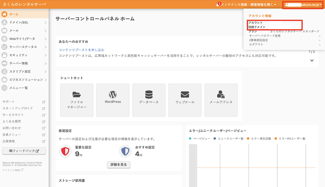Screen dimensions: 325x187
Task: Open the よくある質問 link
Action: pos(12,122)
